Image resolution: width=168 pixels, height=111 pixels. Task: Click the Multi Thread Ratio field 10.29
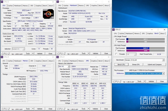(159, 54)
